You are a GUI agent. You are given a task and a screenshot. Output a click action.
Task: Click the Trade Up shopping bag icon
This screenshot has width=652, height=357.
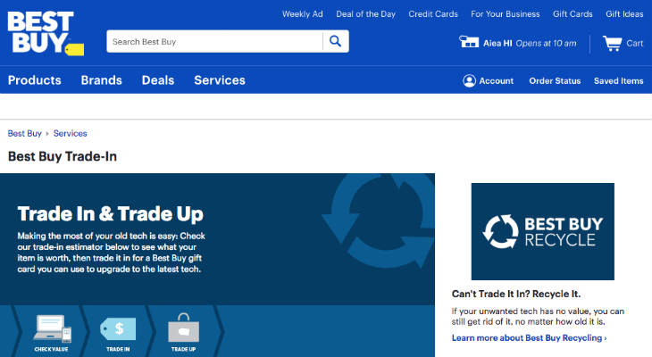[x=183, y=328]
